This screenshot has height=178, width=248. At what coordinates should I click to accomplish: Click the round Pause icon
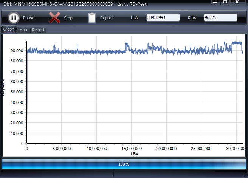(13, 17)
